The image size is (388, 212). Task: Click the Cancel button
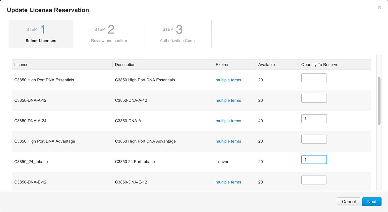(349, 202)
